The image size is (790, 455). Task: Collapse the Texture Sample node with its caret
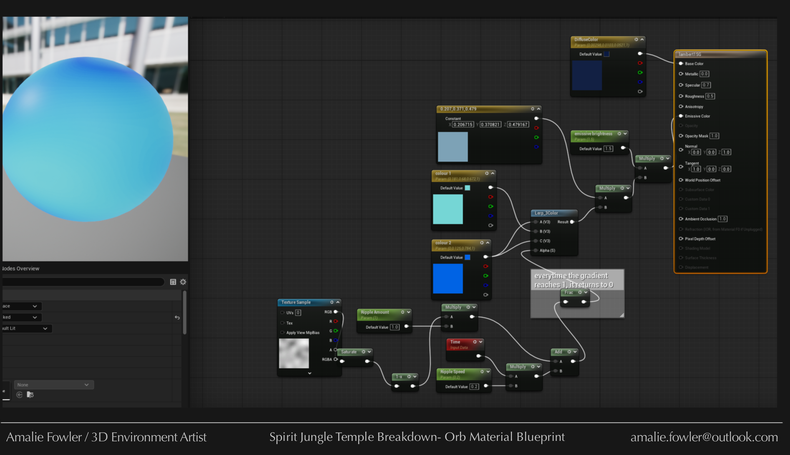tap(338, 302)
